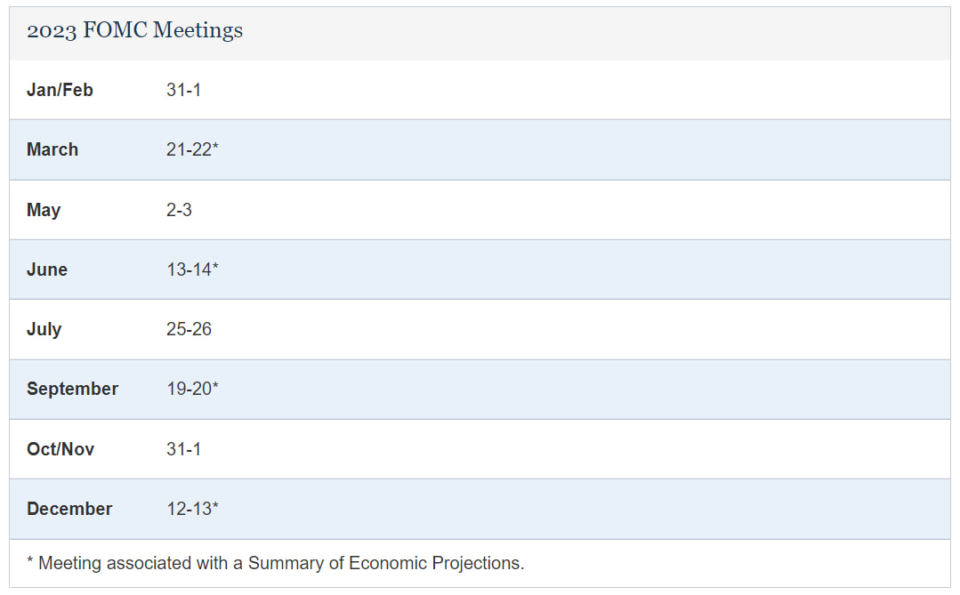Select the Oct/Nov row label
960x595 pixels.
61,449
